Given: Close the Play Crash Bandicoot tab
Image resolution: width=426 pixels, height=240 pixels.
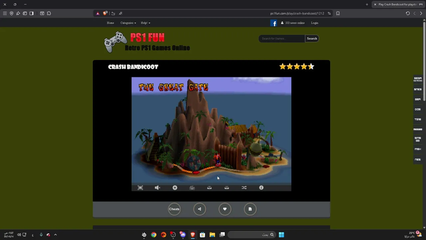Looking at the screenshot, I should tap(375, 4).
